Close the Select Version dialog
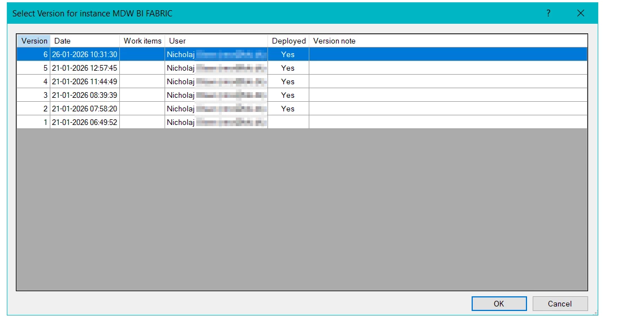 pos(581,13)
